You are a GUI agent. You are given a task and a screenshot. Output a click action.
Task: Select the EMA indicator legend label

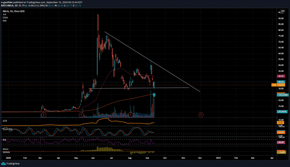pos(5,18)
